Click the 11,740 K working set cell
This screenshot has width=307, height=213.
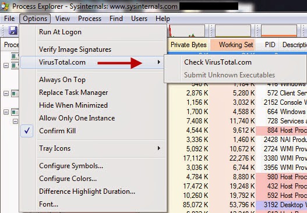242,121
